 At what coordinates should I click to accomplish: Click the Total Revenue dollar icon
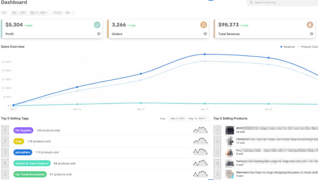(x=310, y=25)
